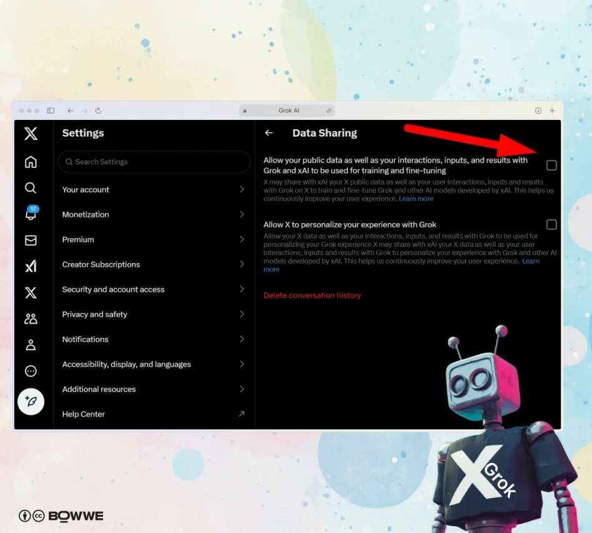The height and width of the screenshot is (533, 592).
Task: Expand Additional resources chevron
Action: click(242, 389)
